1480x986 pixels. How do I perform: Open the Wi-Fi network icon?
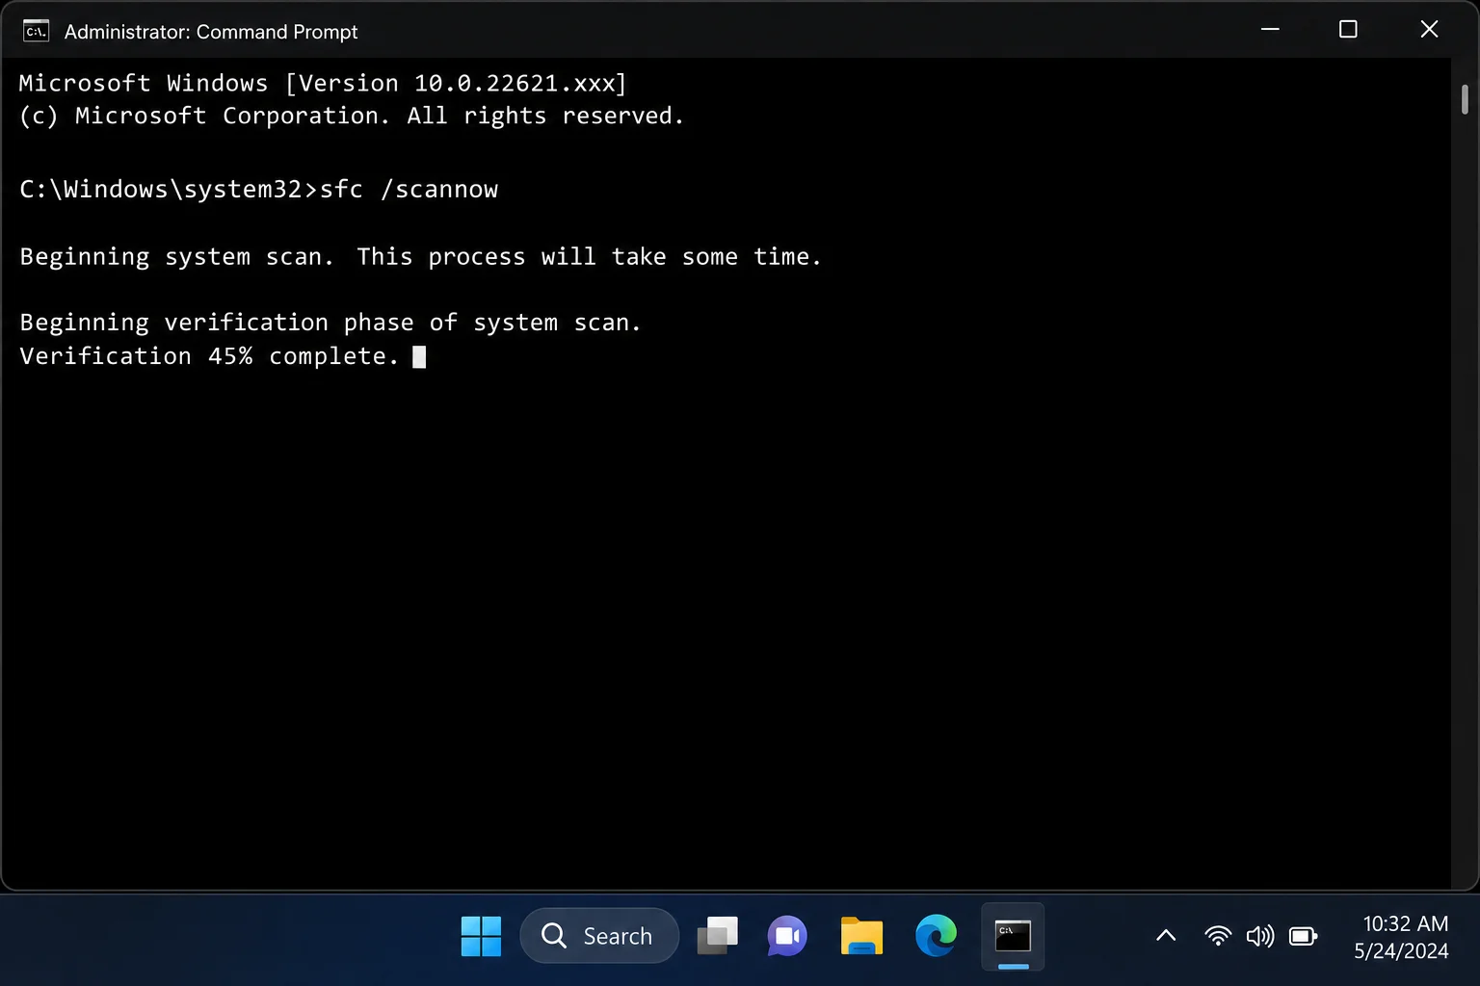(x=1218, y=936)
